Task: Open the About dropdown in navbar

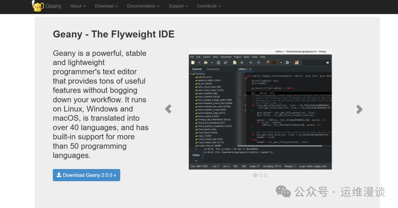Action: point(78,6)
